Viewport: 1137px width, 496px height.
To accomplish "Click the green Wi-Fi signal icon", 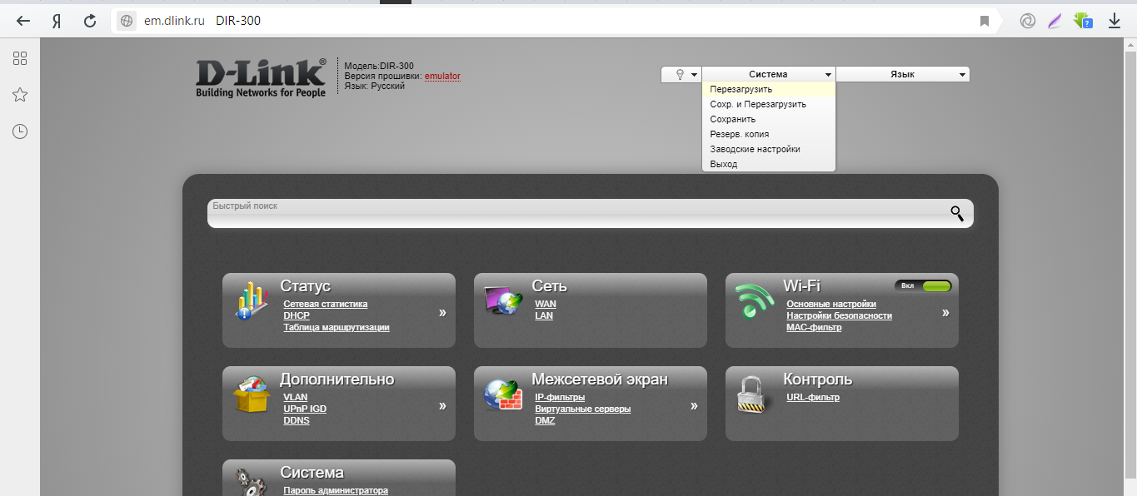I will point(755,301).
